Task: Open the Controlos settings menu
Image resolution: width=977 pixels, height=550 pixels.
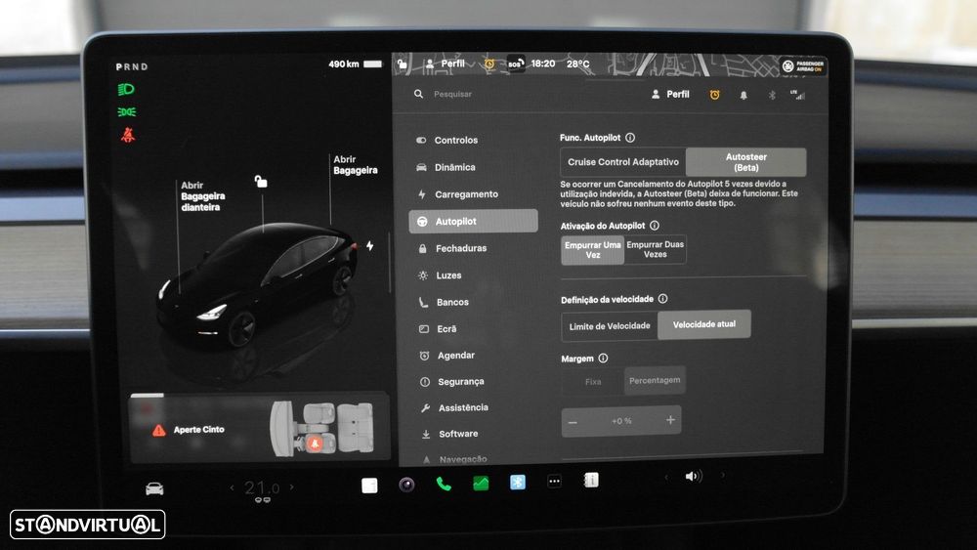Action: click(447, 140)
